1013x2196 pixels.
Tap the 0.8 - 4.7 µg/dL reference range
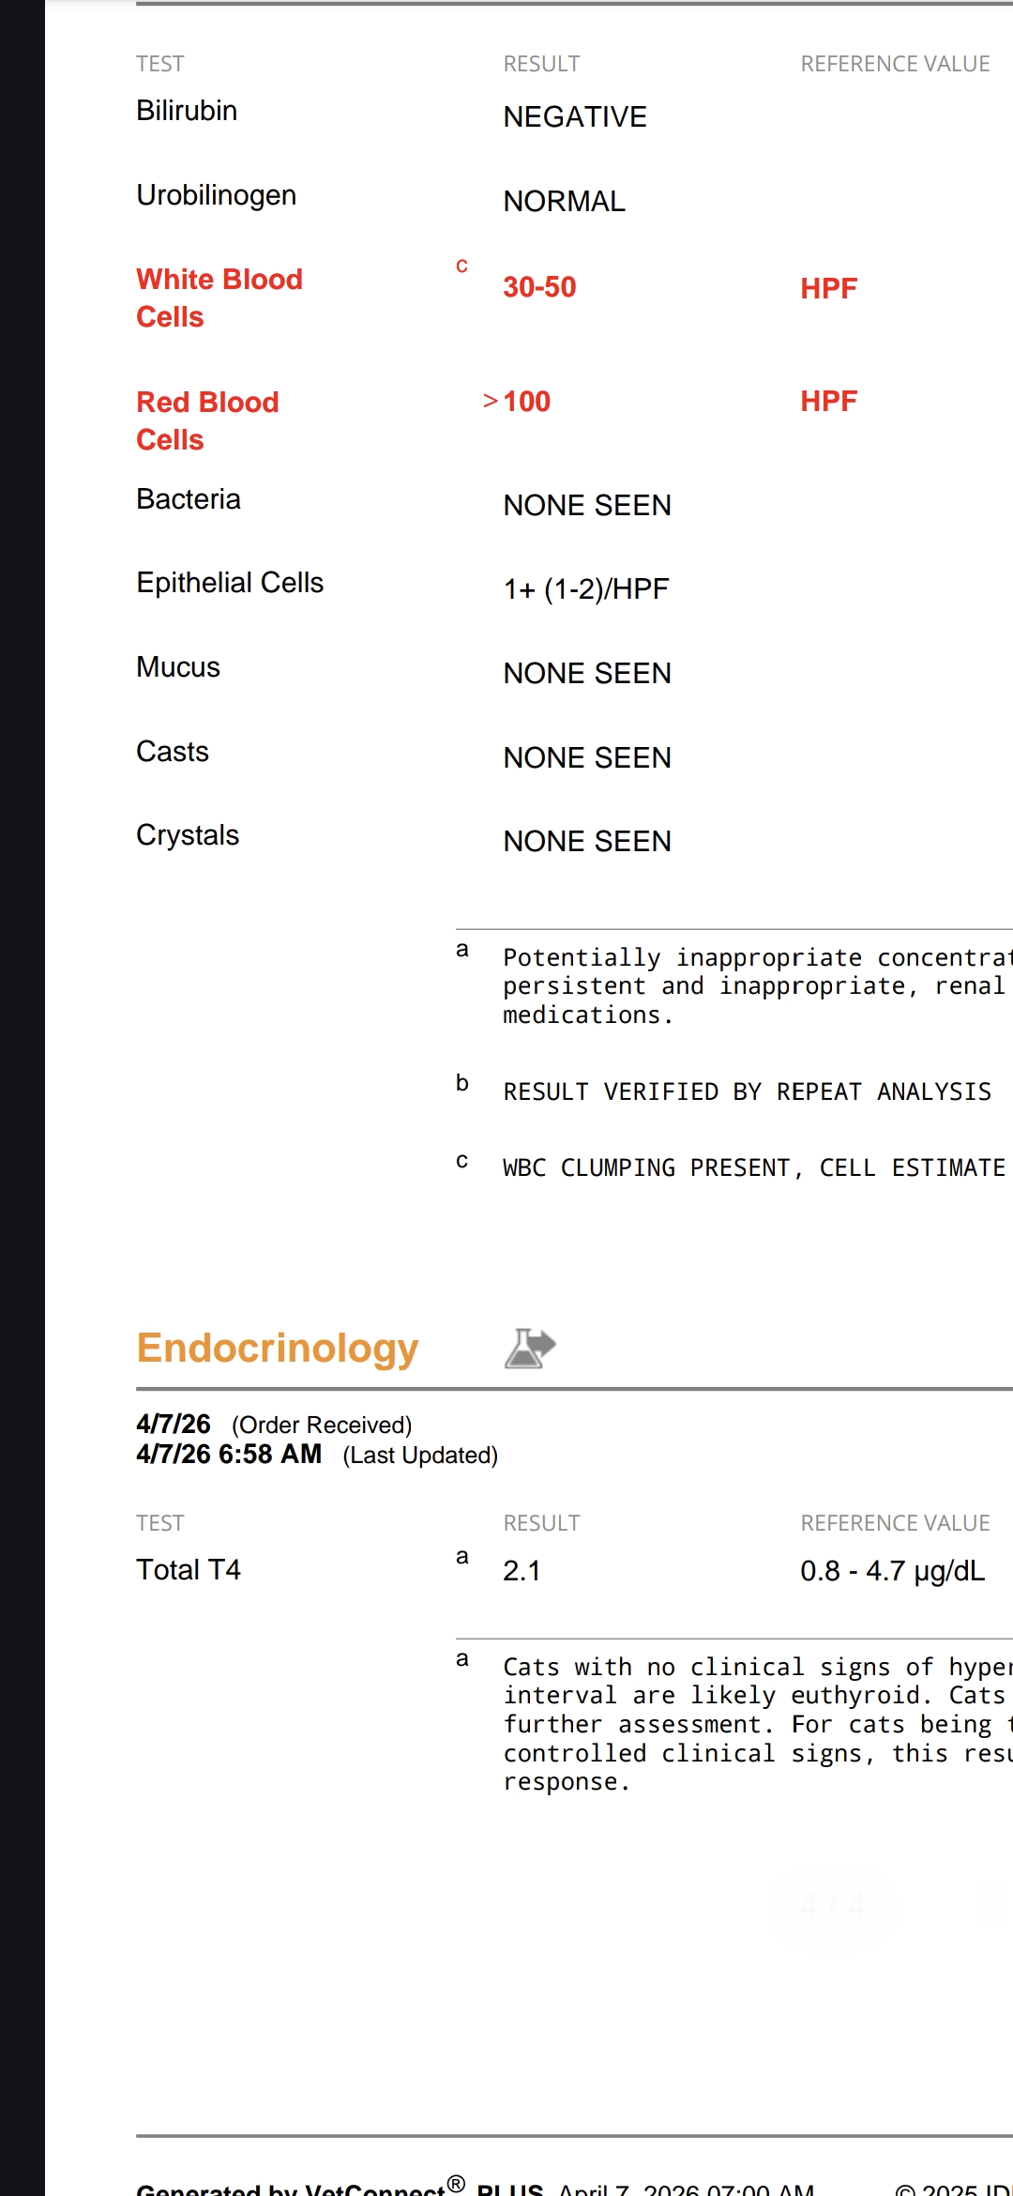click(892, 1571)
